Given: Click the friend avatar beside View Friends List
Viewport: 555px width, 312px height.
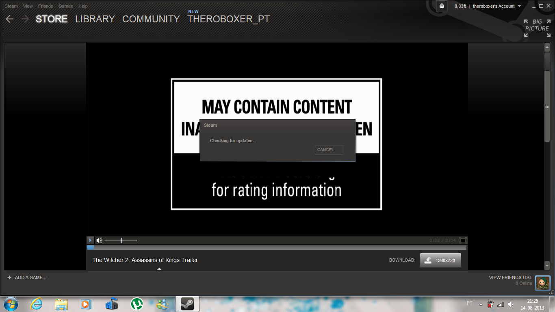Looking at the screenshot, I should pos(542,283).
